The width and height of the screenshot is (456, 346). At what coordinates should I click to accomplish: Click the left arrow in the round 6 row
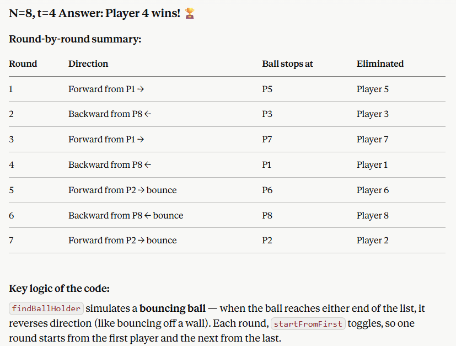pyautogui.click(x=148, y=215)
